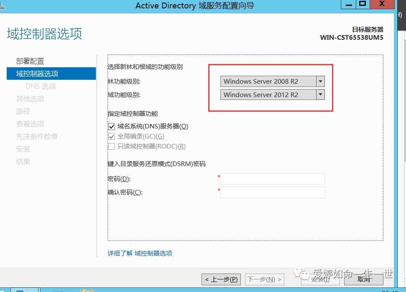Open the domain functional level dropdown arrow

[x=320, y=95]
